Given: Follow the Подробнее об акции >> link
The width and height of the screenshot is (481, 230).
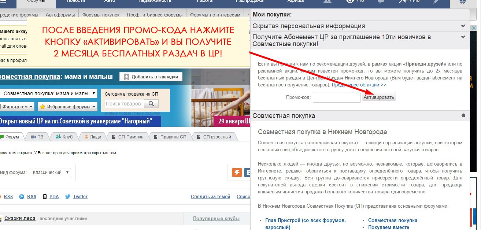Looking at the screenshot, I should pos(359,85).
